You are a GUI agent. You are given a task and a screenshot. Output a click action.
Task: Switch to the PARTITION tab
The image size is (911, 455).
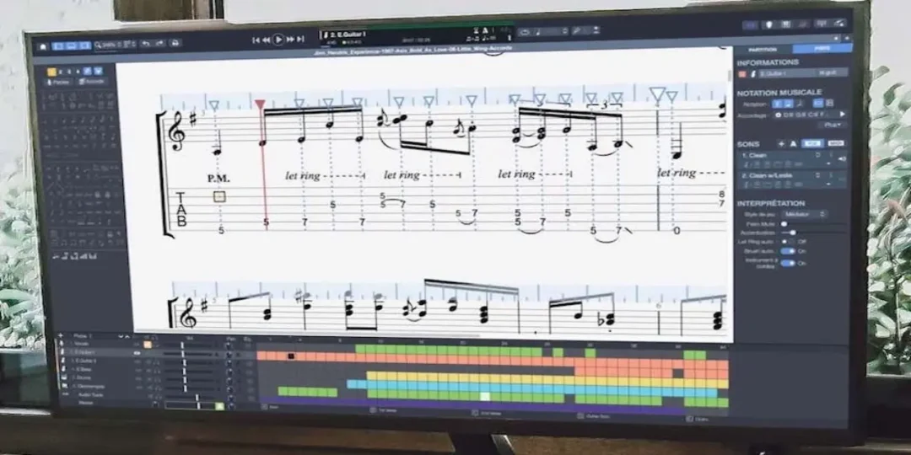763,50
